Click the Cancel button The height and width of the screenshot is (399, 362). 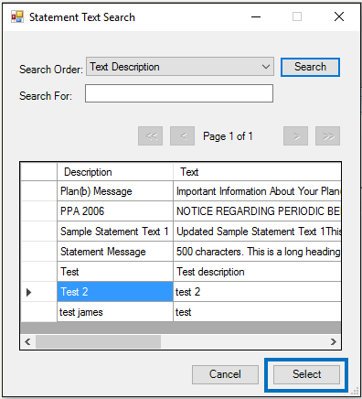click(x=225, y=374)
